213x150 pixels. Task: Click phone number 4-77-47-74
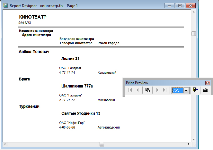pyautogui.click(x=67, y=72)
